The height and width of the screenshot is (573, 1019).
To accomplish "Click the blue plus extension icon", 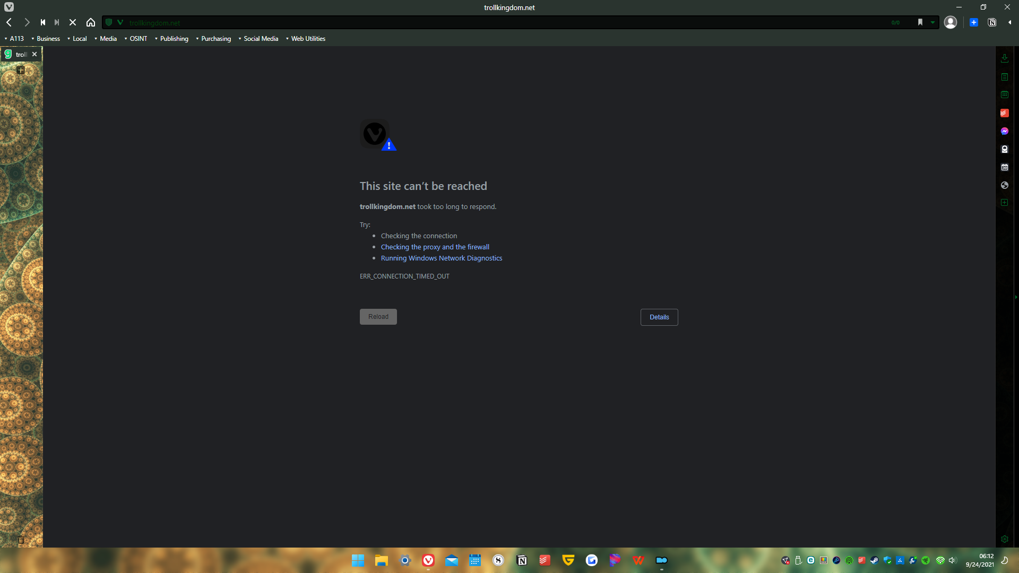I will [x=974, y=22].
